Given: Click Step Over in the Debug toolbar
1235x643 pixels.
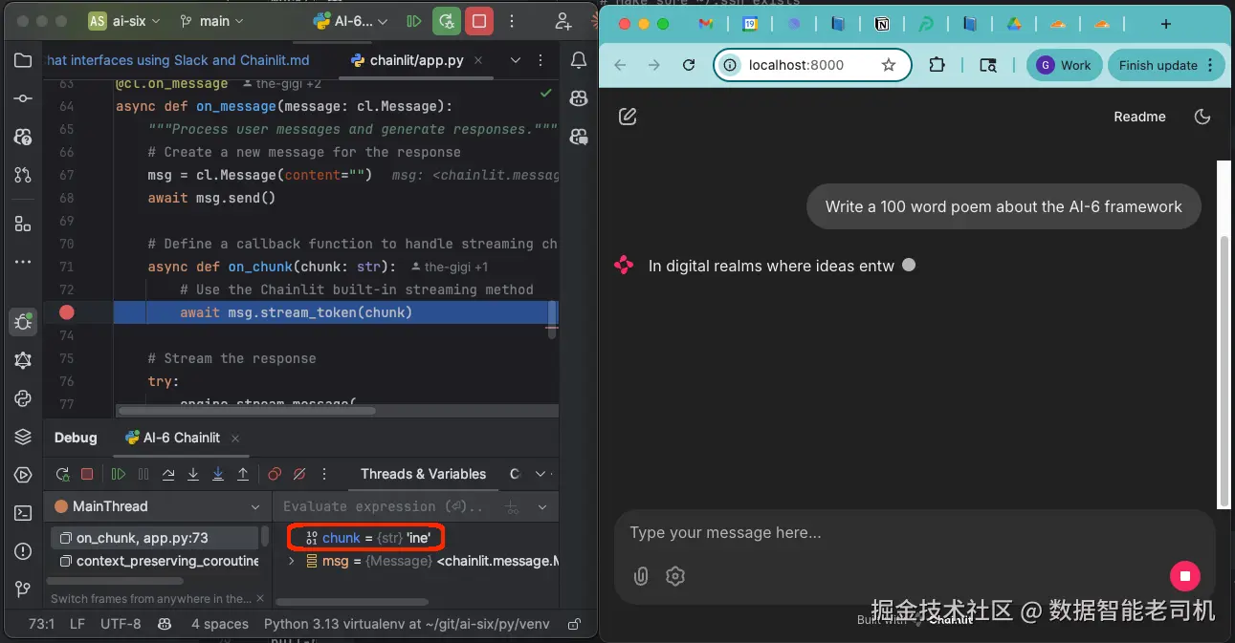Looking at the screenshot, I should [168, 474].
